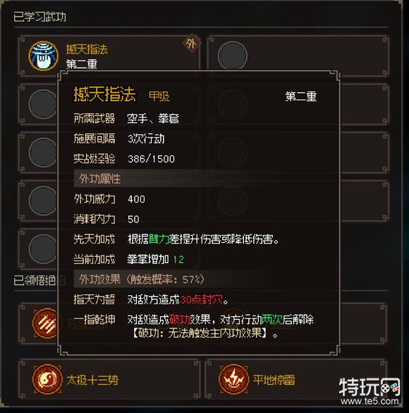Click the 外功属性 section header in tooltip

100,179
